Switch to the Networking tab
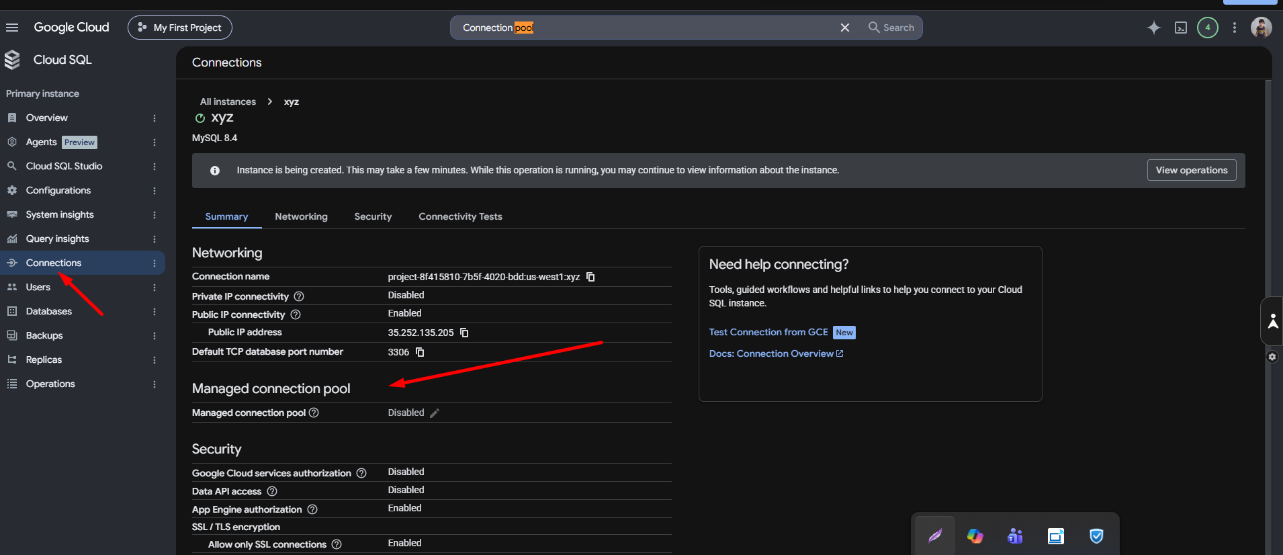 tap(301, 216)
